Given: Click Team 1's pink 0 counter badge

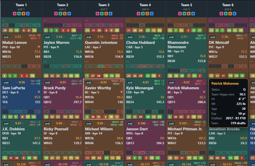Looking at the screenshot, I should (15, 14).
